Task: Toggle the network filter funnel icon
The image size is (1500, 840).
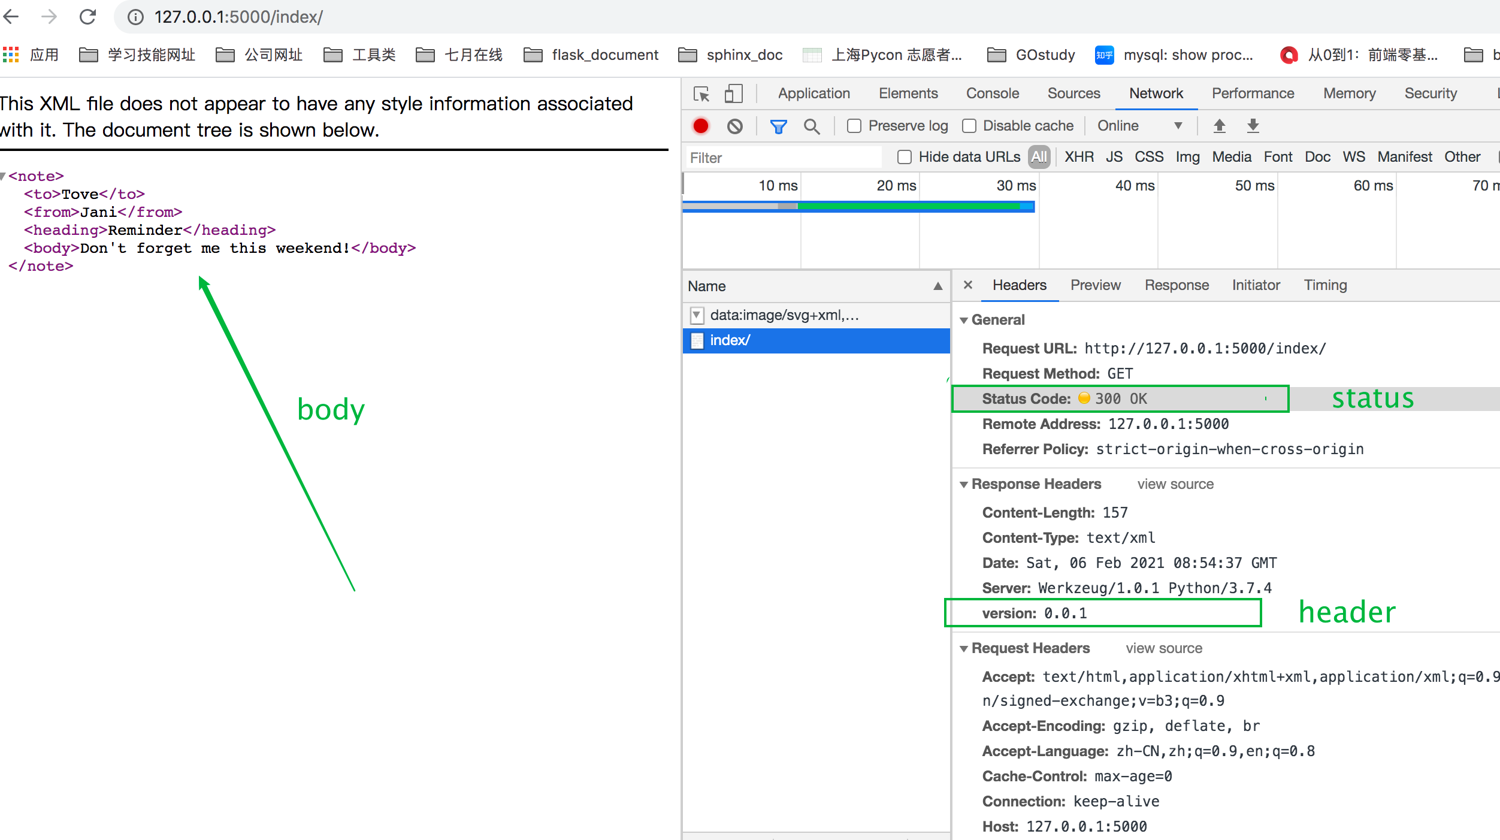Action: click(778, 126)
